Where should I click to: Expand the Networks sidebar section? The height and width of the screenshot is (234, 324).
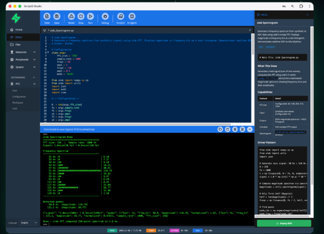(x=20, y=52)
